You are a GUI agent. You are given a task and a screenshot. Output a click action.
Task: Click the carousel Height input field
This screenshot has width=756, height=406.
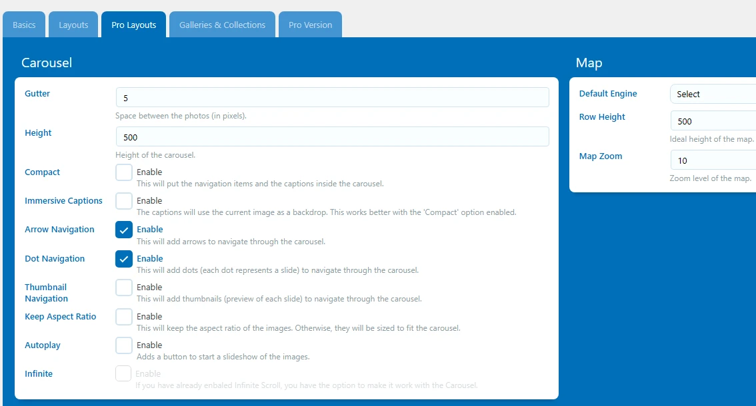click(x=332, y=137)
